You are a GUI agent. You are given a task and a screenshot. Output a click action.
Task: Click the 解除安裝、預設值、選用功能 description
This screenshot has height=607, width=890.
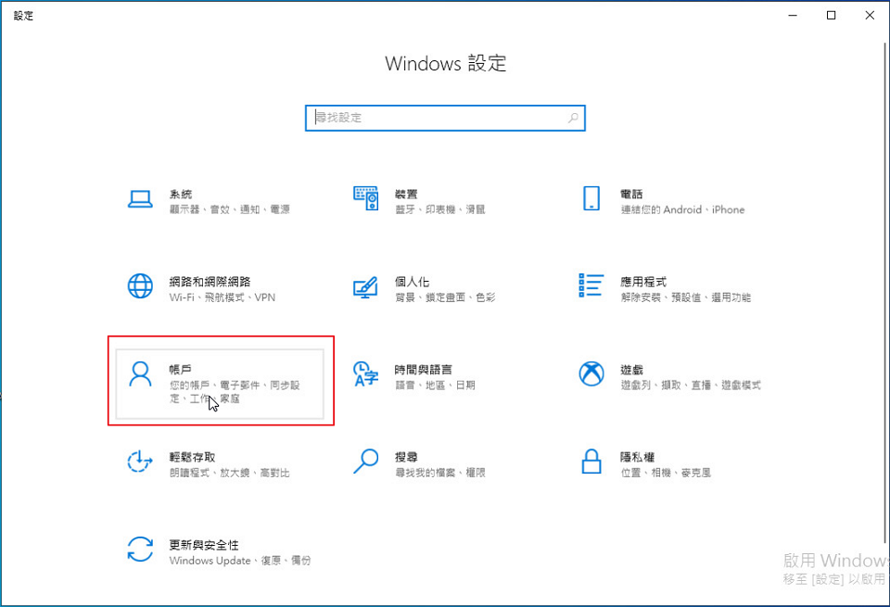(x=686, y=297)
